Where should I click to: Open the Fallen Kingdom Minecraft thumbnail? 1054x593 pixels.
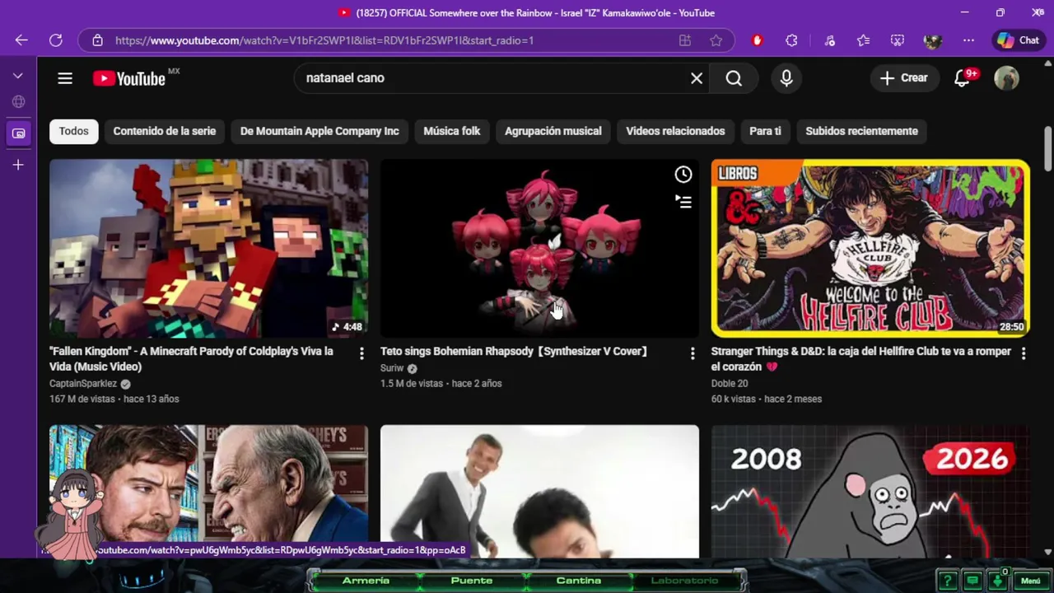click(x=208, y=248)
